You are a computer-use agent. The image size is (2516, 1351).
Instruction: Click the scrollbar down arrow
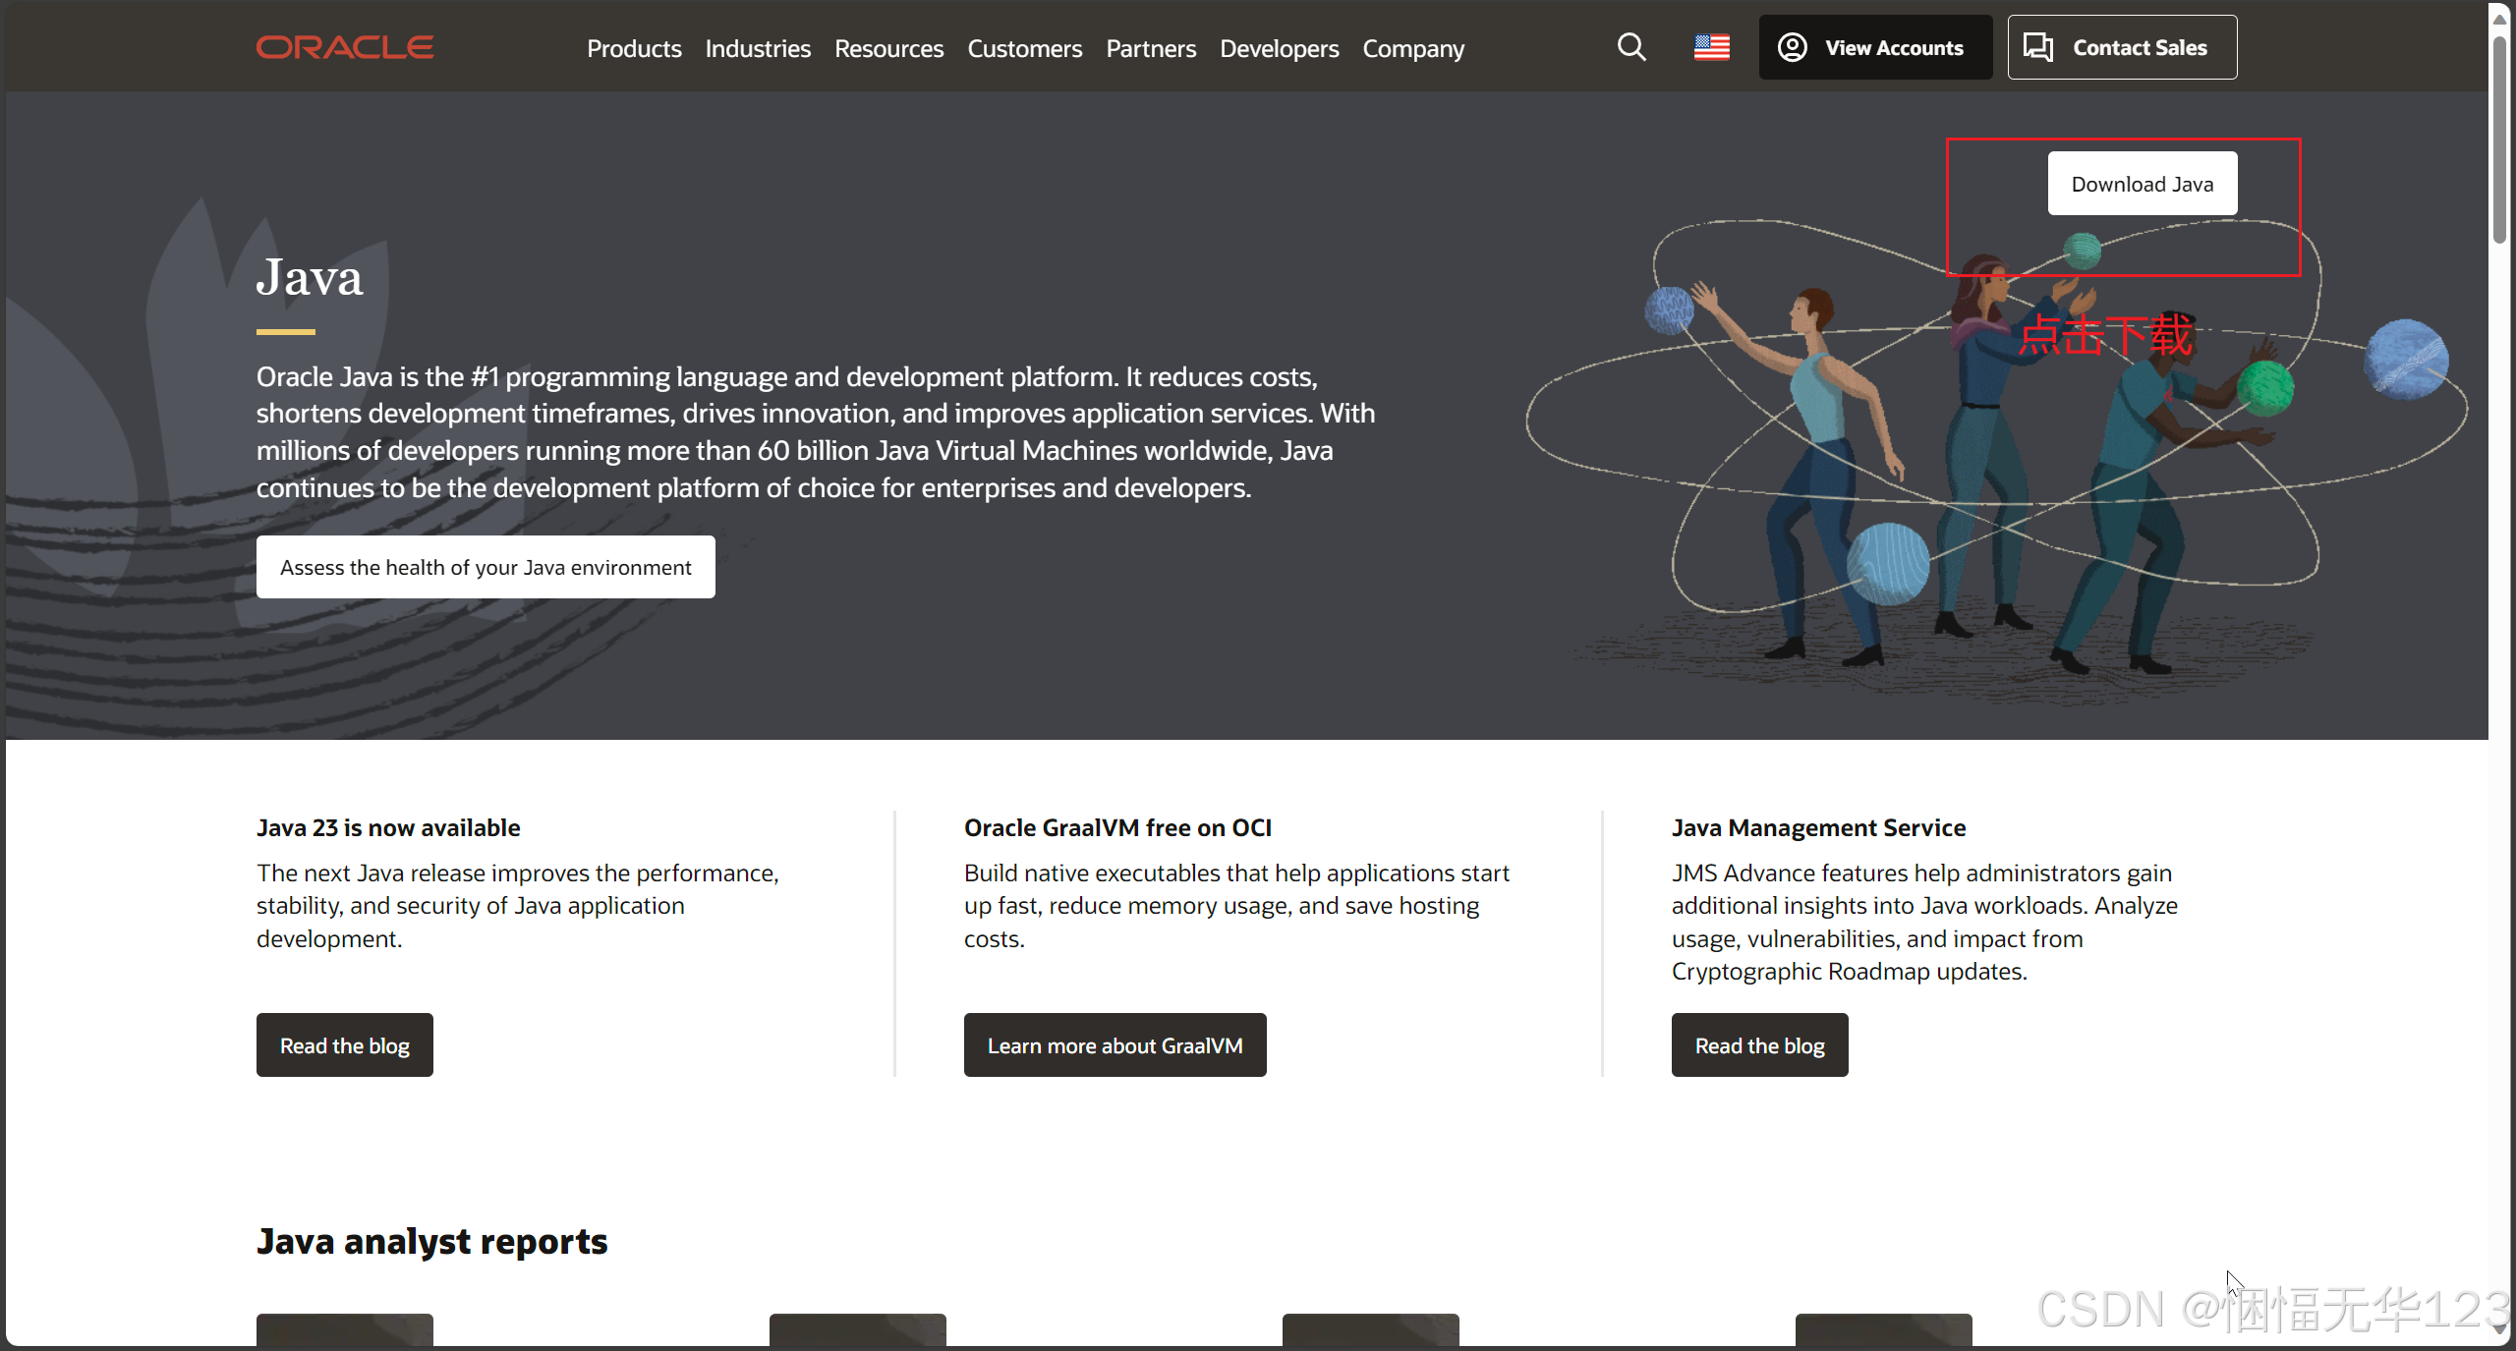point(2500,1329)
